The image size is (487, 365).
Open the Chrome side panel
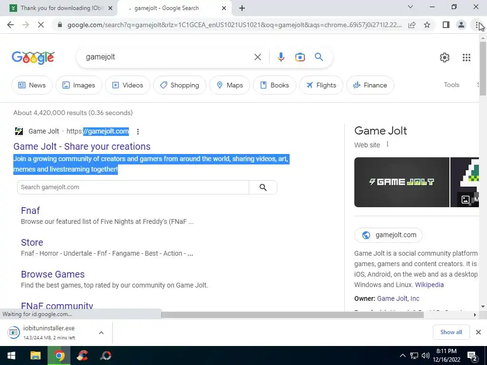point(446,25)
